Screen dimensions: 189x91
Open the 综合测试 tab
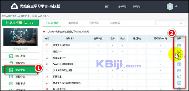[x=115, y=23]
